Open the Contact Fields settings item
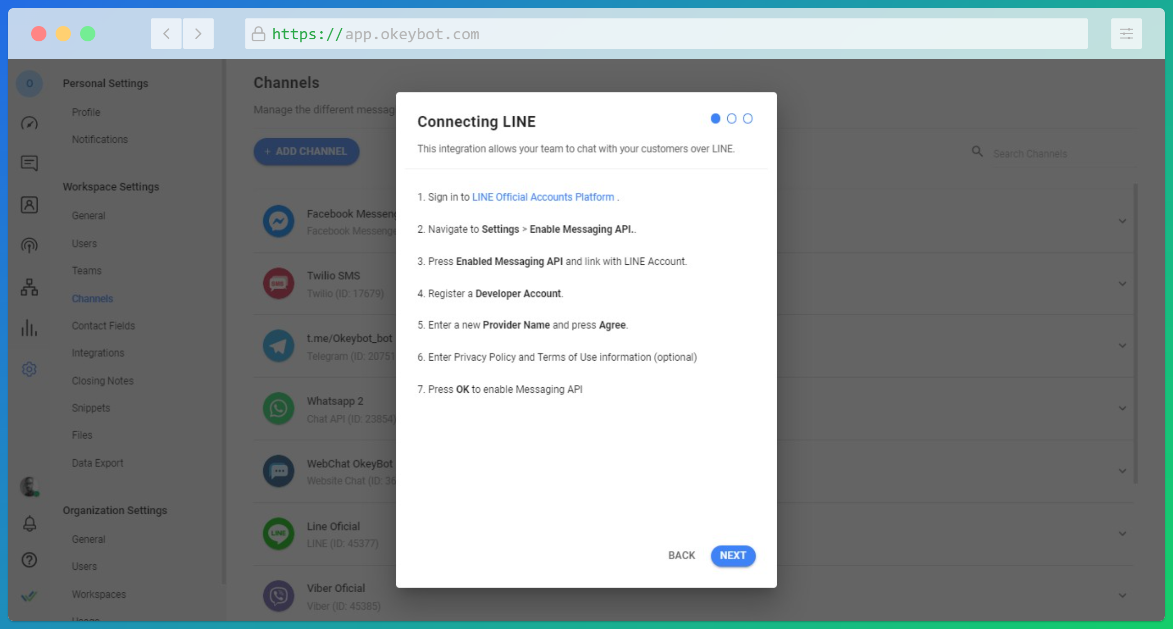 [103, 325]
